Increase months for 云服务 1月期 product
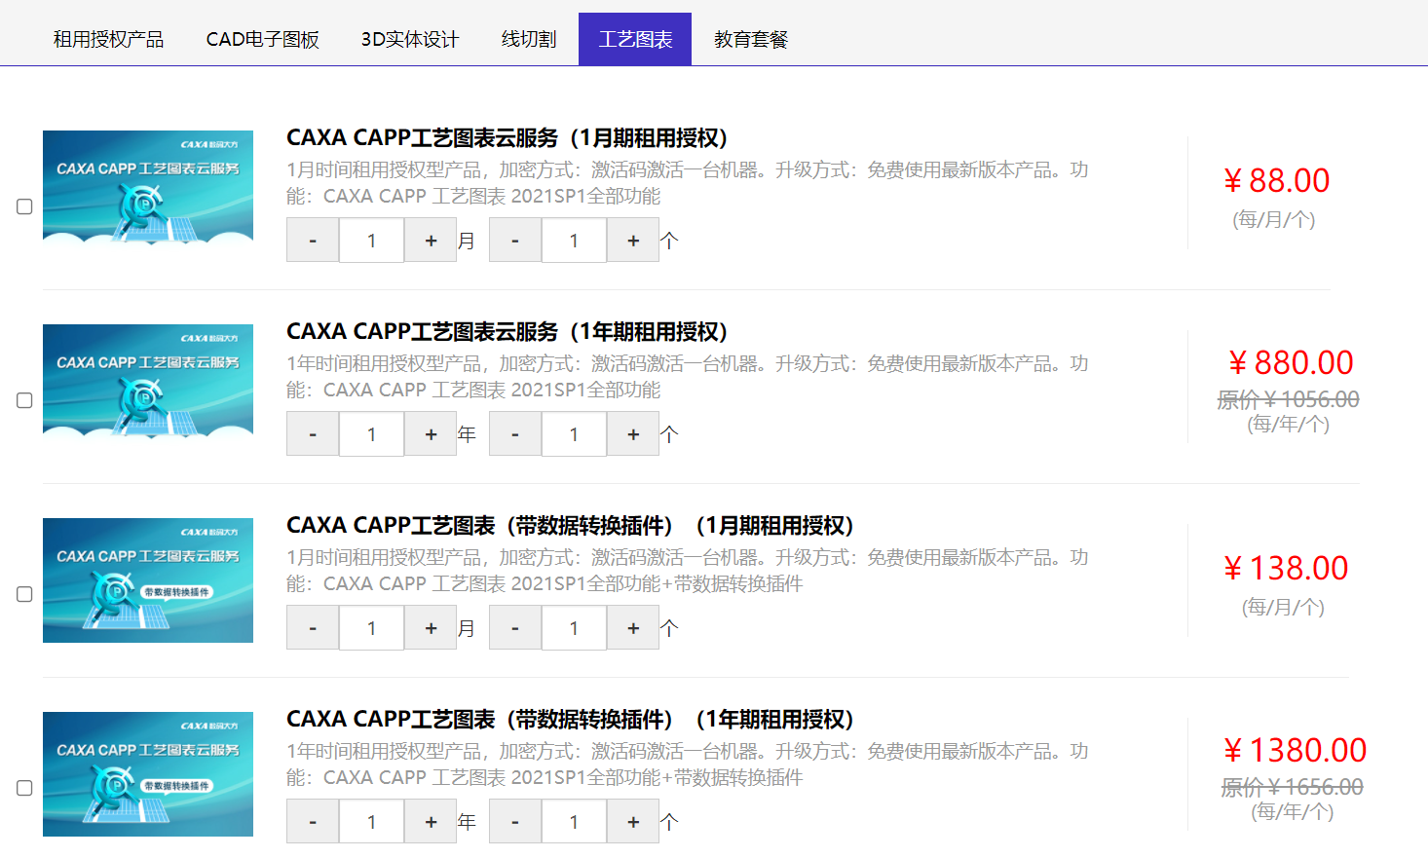The image size is (1428, 858). pyautogui.click(x=431, y=241)
